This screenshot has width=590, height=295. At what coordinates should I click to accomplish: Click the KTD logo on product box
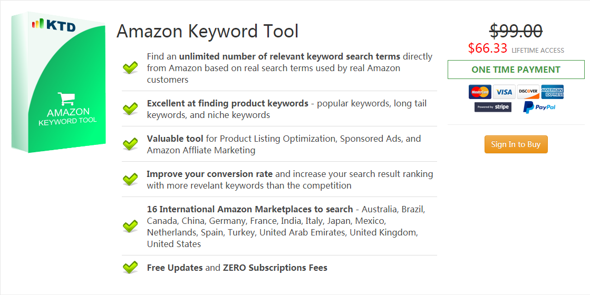[x=54, y=25]
